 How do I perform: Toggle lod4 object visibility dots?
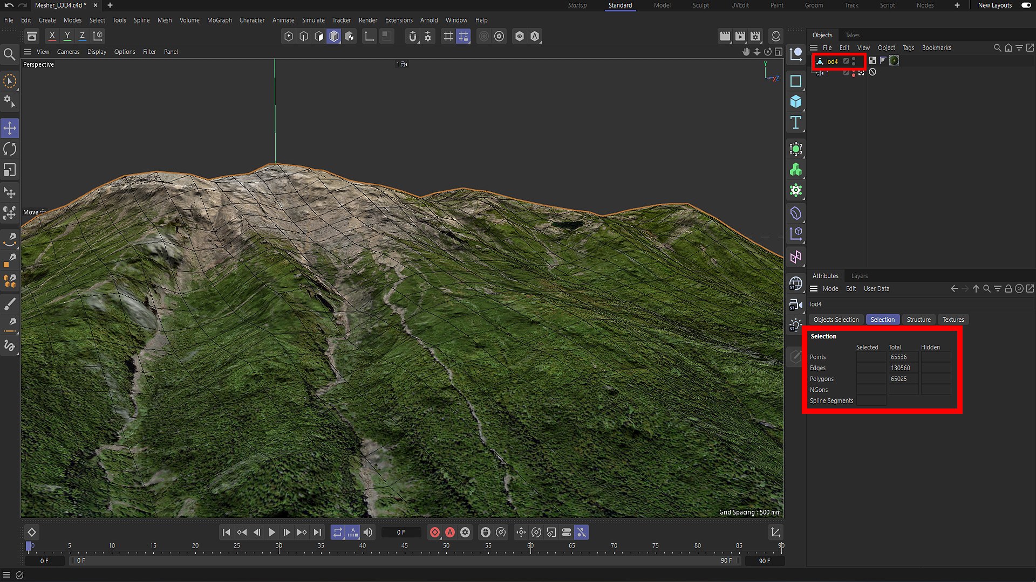coord(854,61)
